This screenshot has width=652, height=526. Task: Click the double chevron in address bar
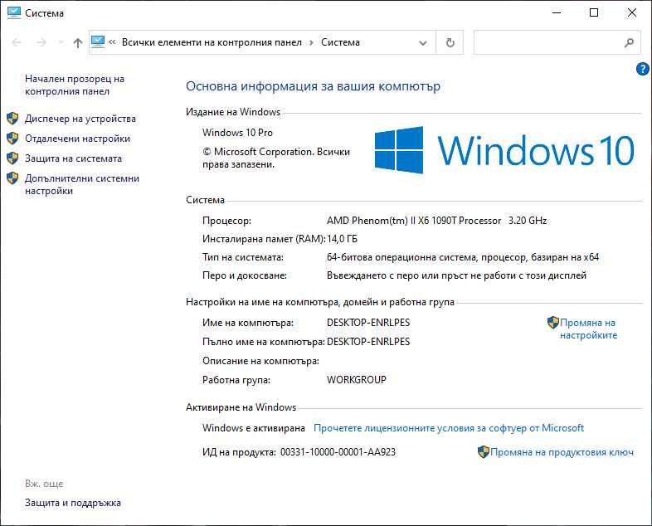click(112, 42)
